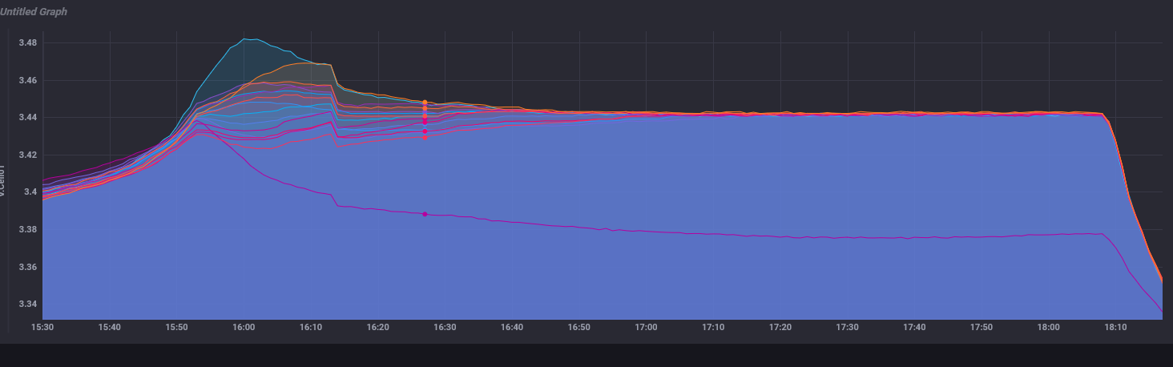The width and height of the screenshot is (1173, 367).
Task: Click the orange line's peak near 16:10
Action: click(x=311, y=63)
